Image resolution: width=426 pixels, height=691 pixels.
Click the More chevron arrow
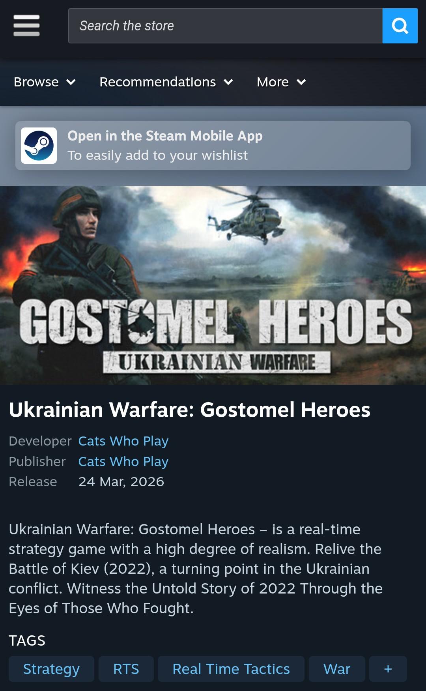[301, 82]
